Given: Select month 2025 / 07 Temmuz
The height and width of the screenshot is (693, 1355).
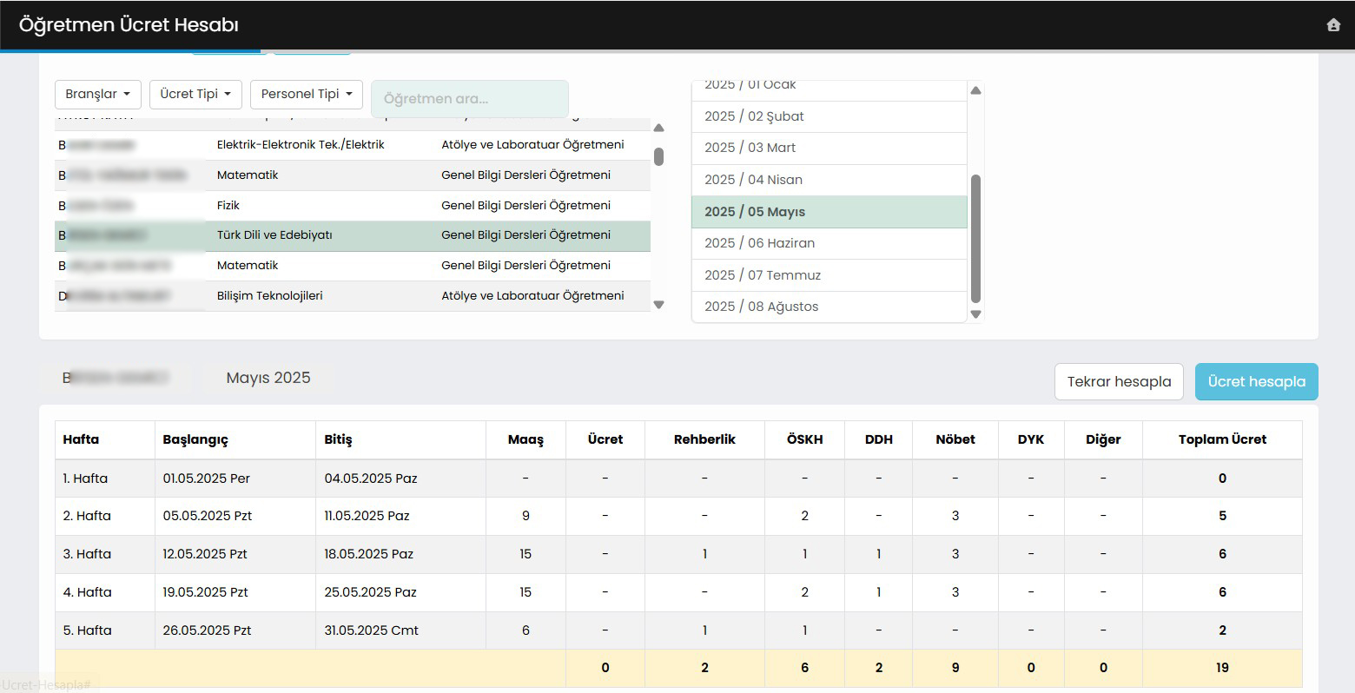Looking at the screenshot, I should 829,275.
